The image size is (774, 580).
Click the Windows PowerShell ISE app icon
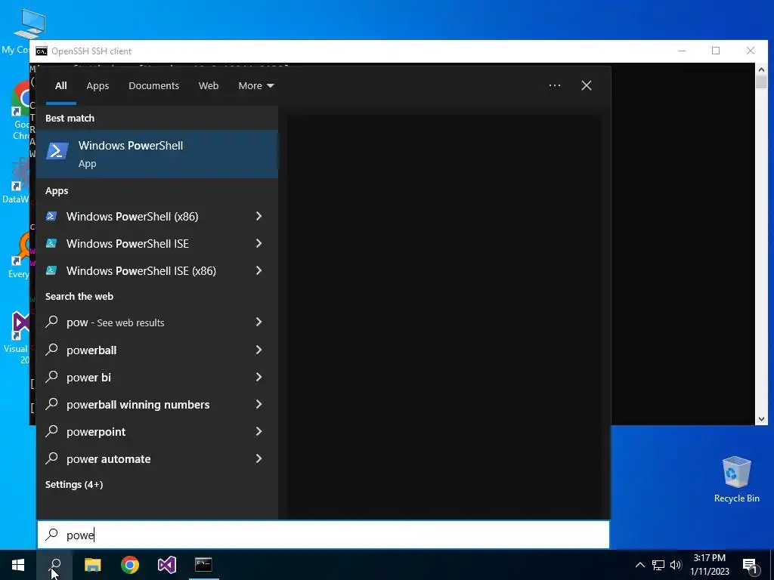point(51,243)
